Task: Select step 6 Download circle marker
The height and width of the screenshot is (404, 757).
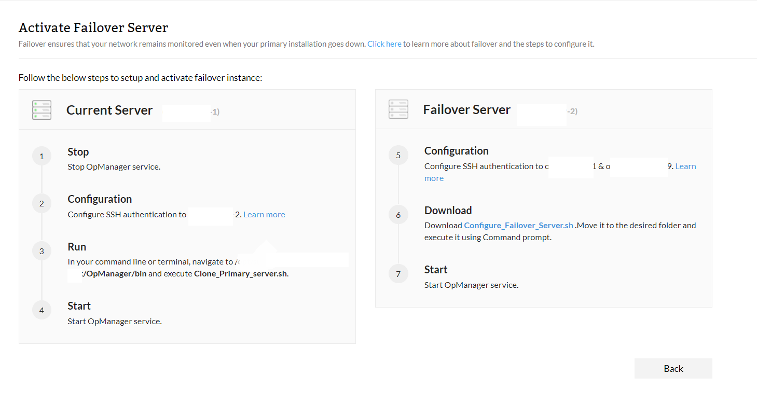Action: 398,215
